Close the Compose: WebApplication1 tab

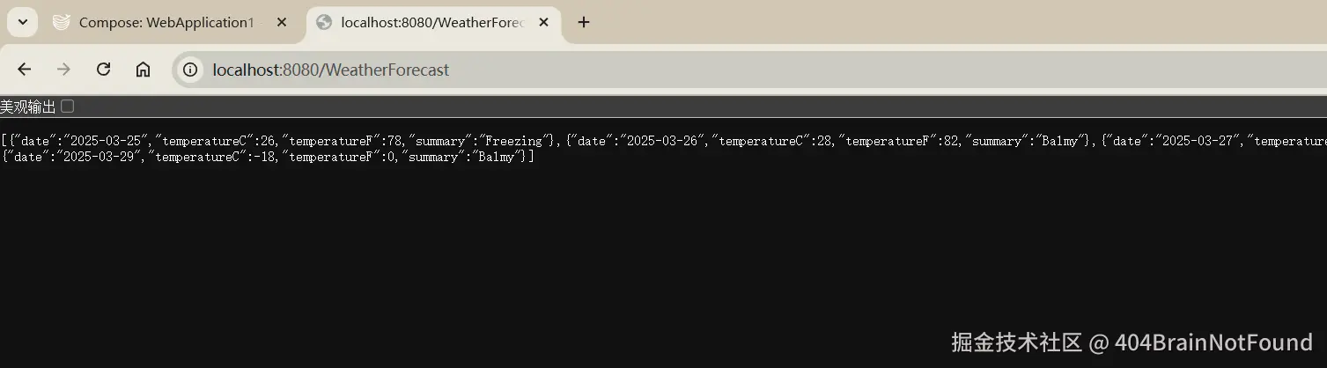(282, 22)
